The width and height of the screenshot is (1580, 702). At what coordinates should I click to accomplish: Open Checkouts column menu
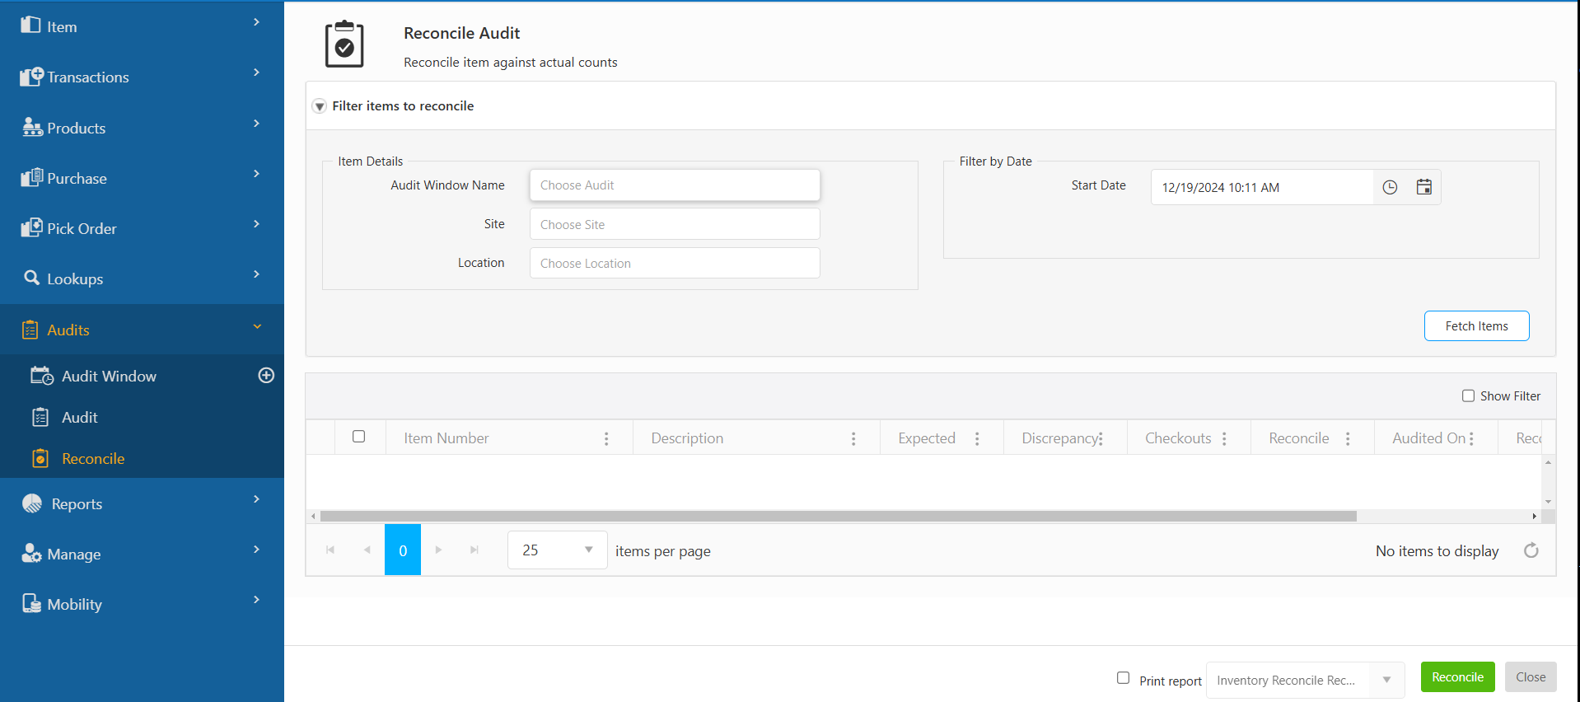point(1224,438)
